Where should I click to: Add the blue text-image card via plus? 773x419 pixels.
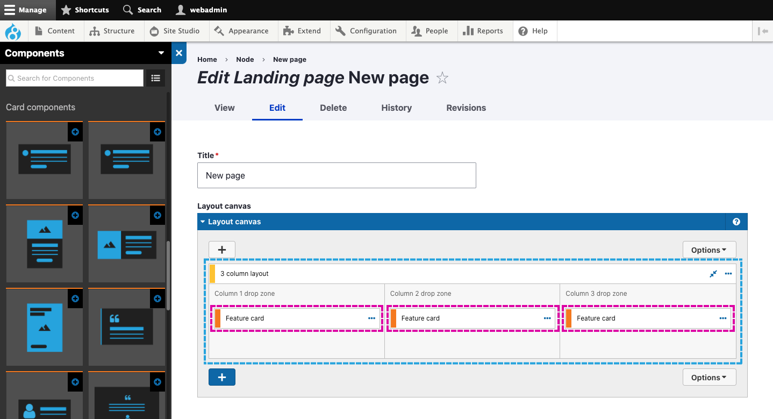pyautogui.click(x=75, y=299)
